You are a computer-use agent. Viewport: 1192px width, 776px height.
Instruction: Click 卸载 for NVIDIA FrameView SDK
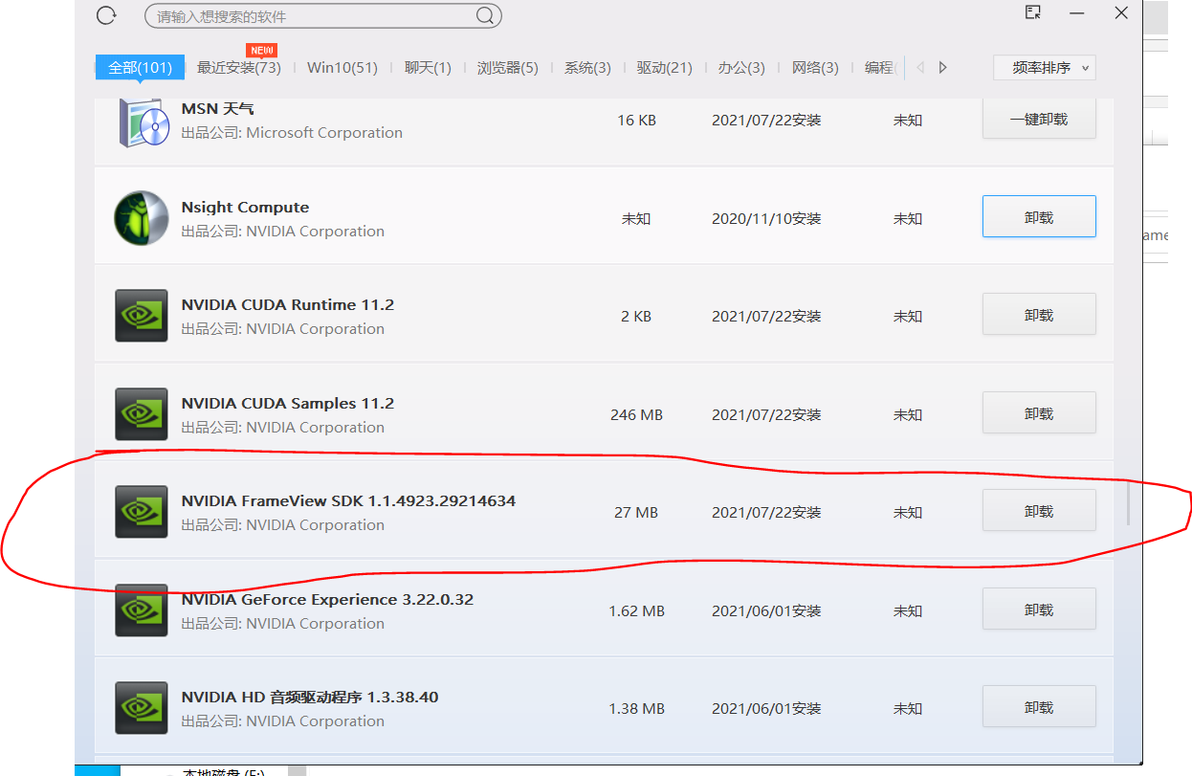tap(1039, 511)
